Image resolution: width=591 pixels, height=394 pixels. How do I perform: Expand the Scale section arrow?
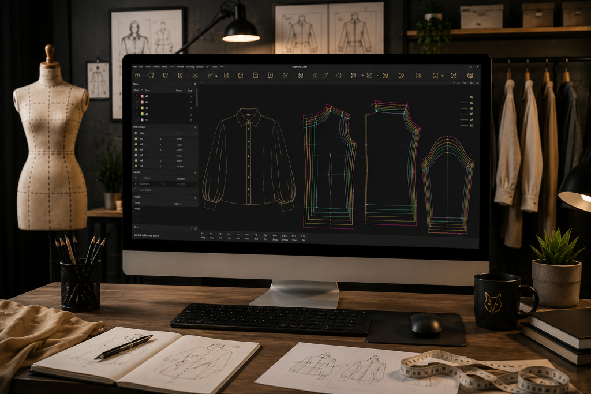coord(195,173)
